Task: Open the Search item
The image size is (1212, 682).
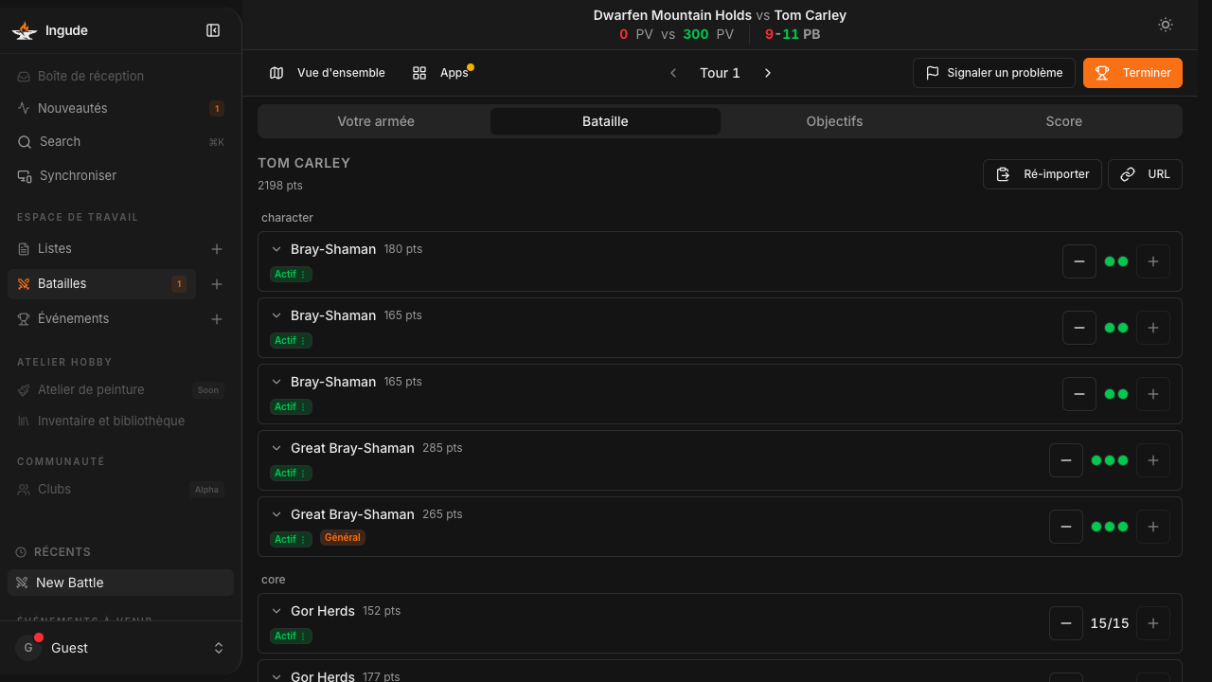Action: [120, 141]
